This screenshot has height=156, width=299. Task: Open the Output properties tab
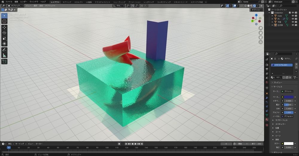click(x=267, y=69)
